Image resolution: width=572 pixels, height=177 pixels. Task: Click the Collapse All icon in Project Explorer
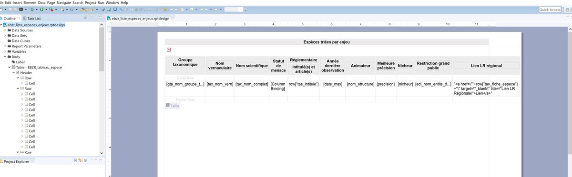click(75, 160)
